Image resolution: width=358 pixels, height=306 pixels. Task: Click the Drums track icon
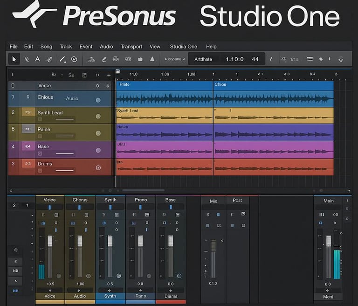(x=28, y=164)
